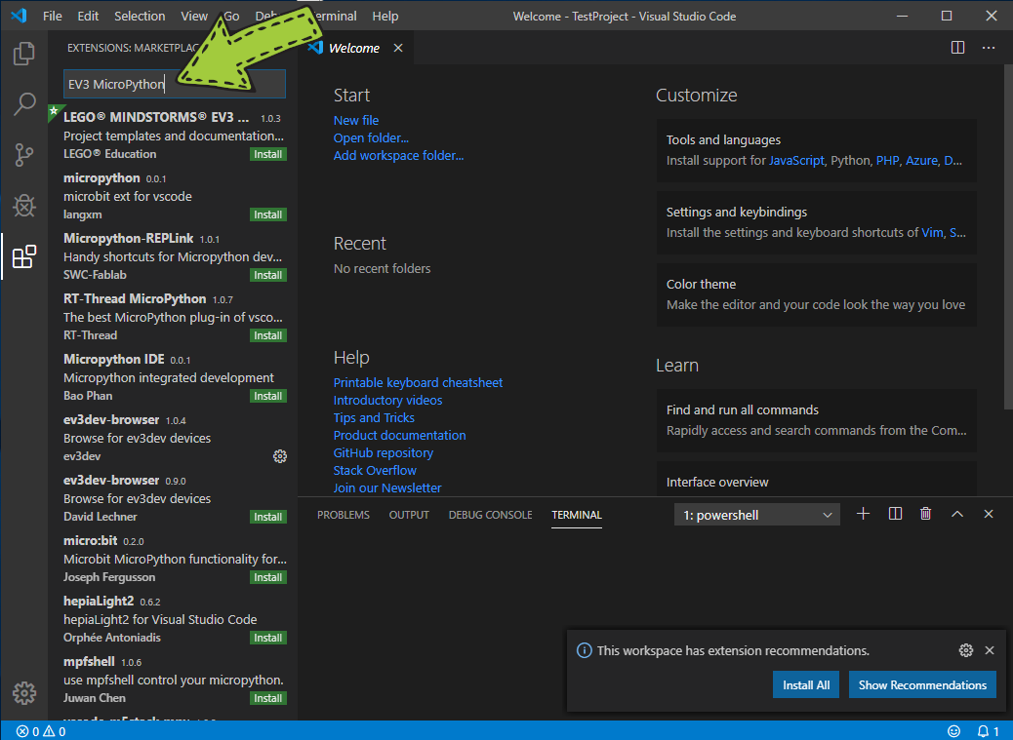1013x740 pixels.
Task: Install ev3dev-browser 0.9.0 by David Lechner
Action: [x=268, y=517]
